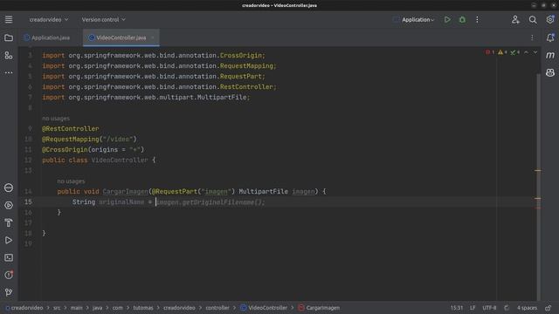Go to previous highlighted problem arrow
This screenshot has width=559, height=314.
526,52
